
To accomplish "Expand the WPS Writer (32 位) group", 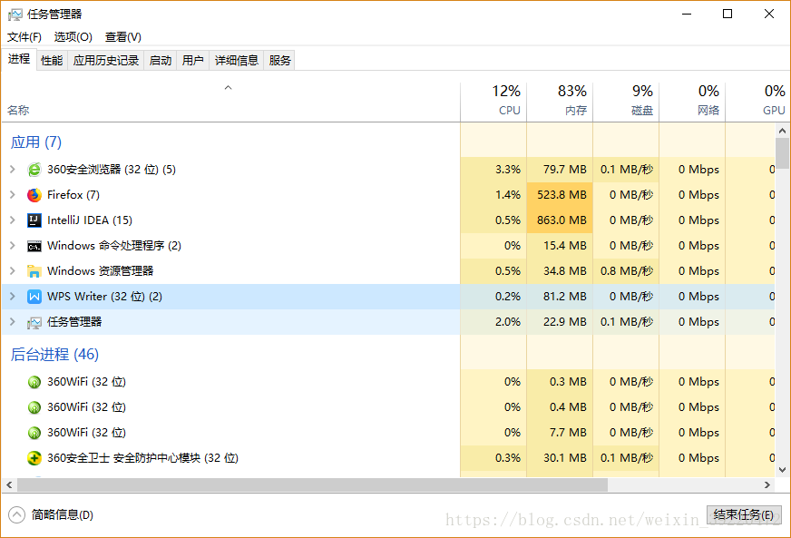I will tap(13, 297).
